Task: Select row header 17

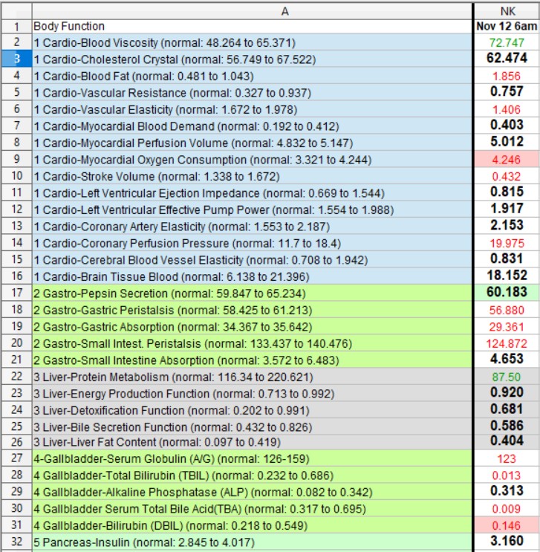Action: (x=16, y=293)
